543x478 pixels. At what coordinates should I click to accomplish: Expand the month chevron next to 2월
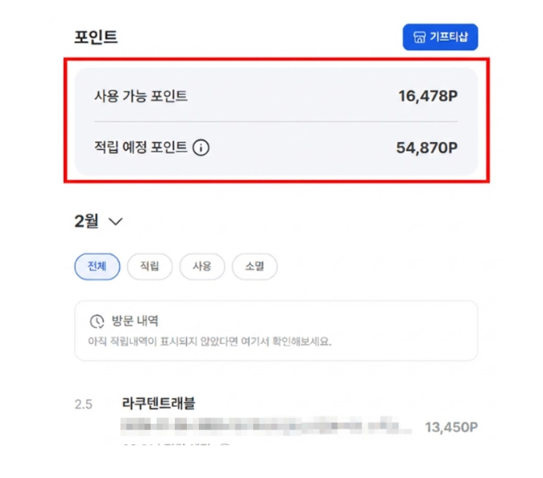115,222
